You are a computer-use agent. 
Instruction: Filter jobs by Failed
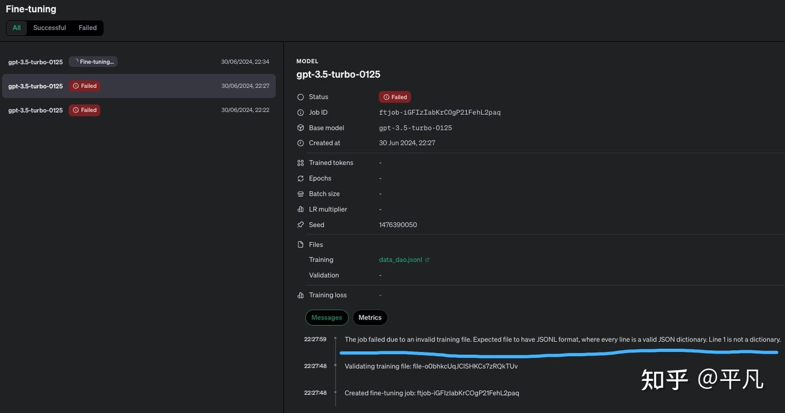coord(87,28)
